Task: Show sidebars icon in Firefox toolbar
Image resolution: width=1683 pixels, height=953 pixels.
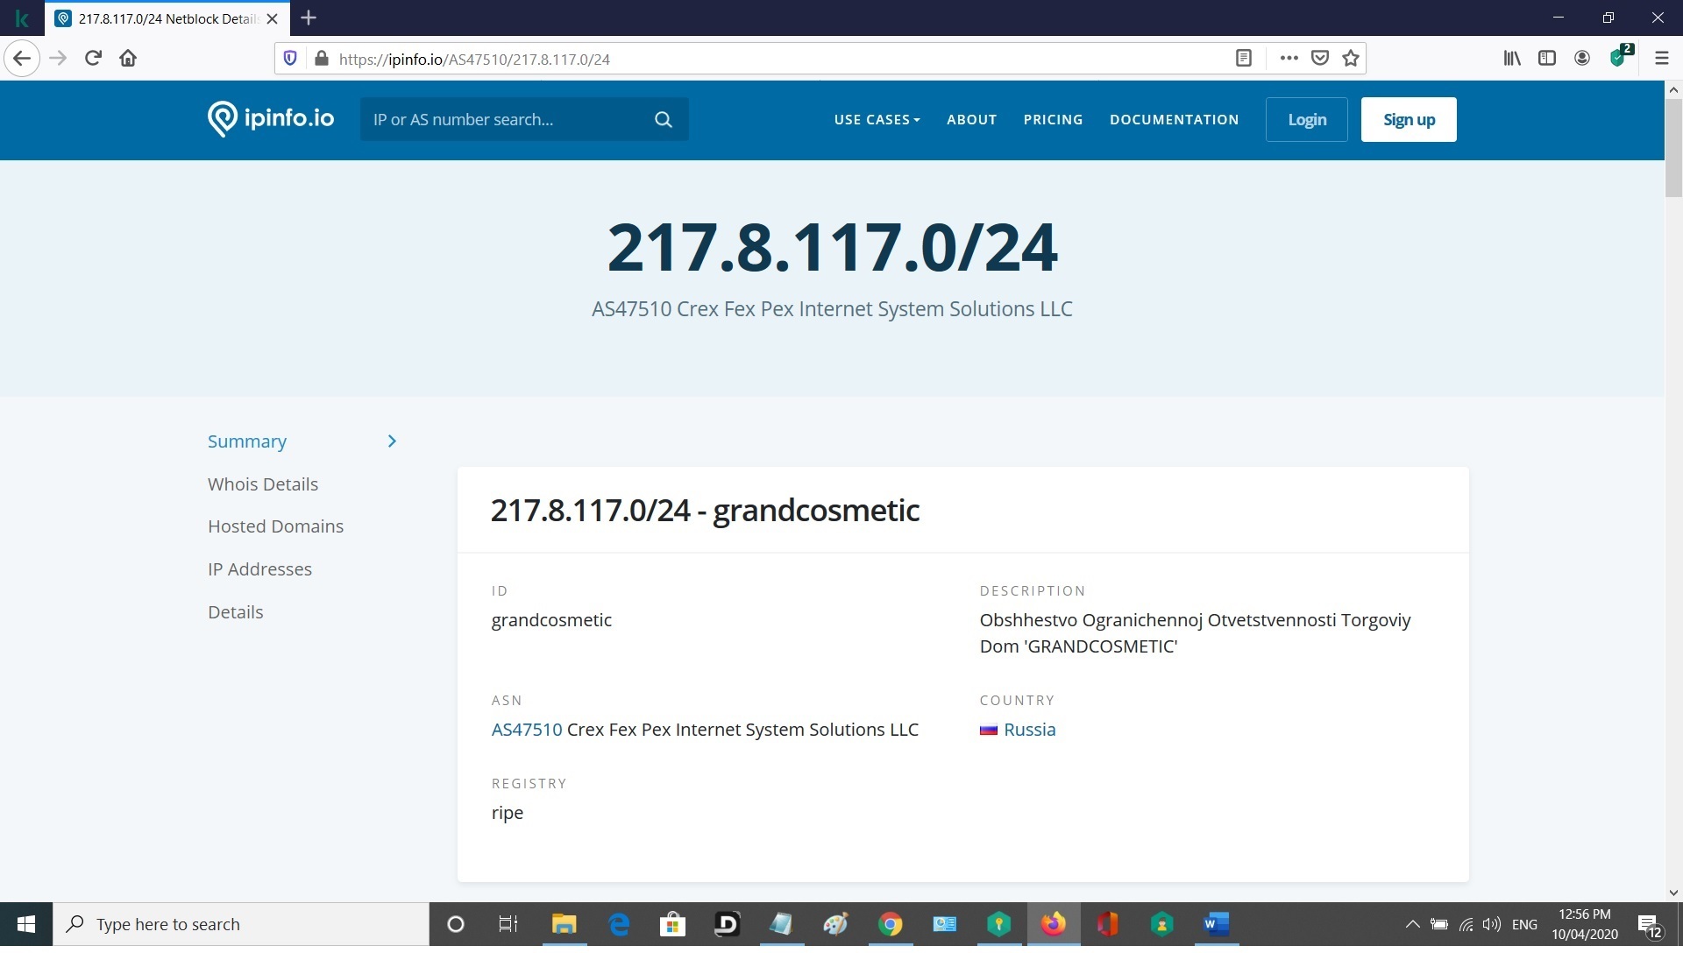Action: point(1547,59)
